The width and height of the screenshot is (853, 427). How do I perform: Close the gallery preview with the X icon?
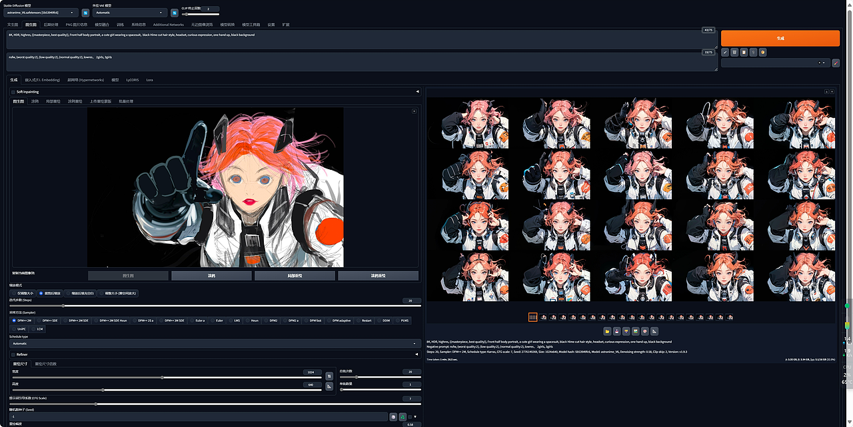coord(832,91)
